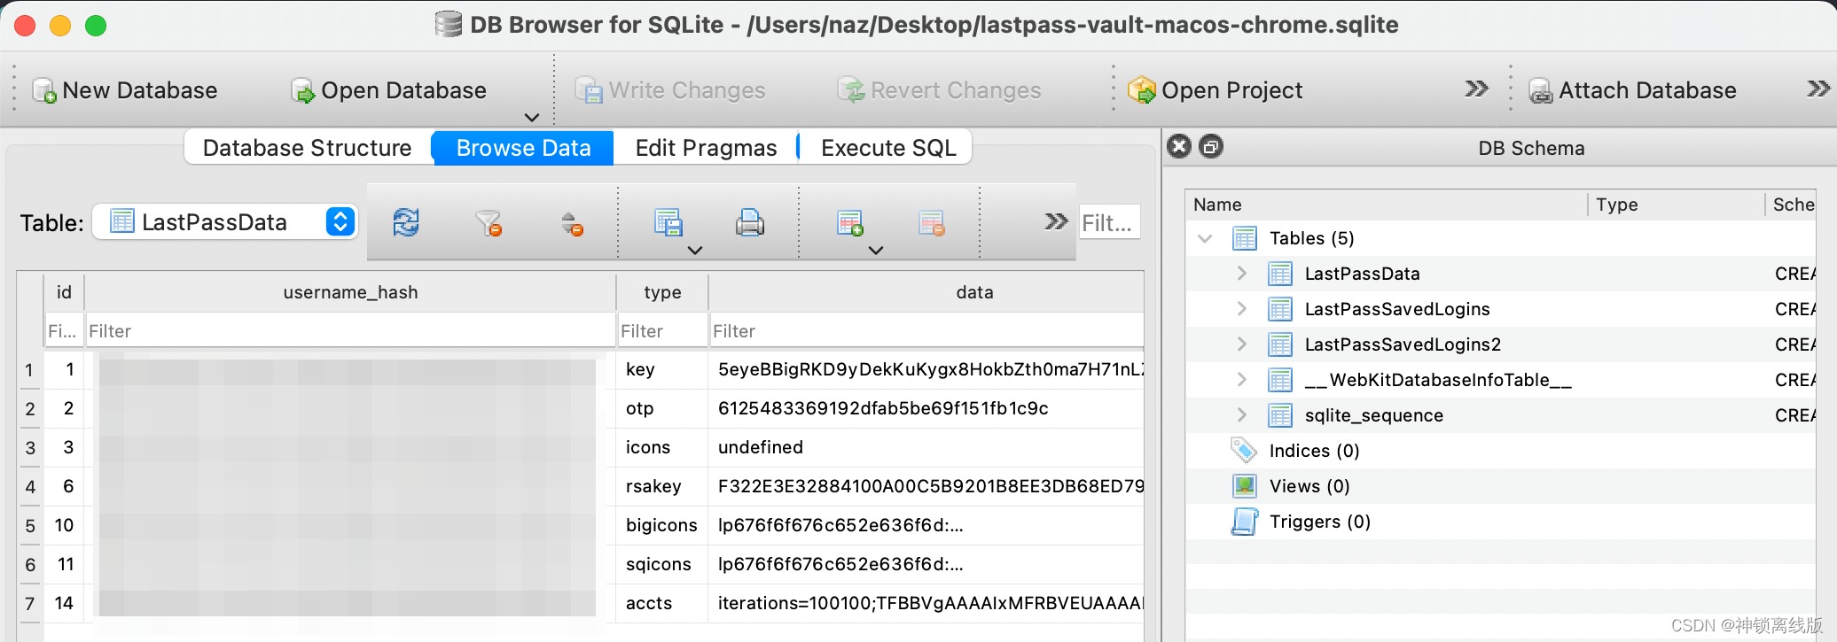The image size is (1837, 642).
Task: Select the 'otp' type cell
Action: [662, 408]
